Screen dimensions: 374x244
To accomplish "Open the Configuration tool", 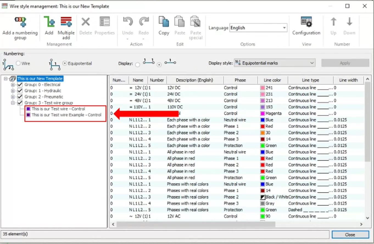I will tap(306, 22).
